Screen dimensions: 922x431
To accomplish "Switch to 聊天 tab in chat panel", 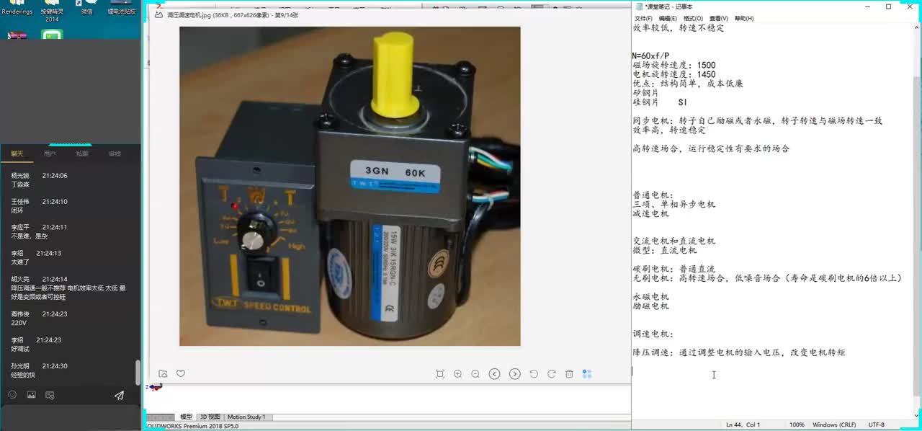I will click(17, 154).
